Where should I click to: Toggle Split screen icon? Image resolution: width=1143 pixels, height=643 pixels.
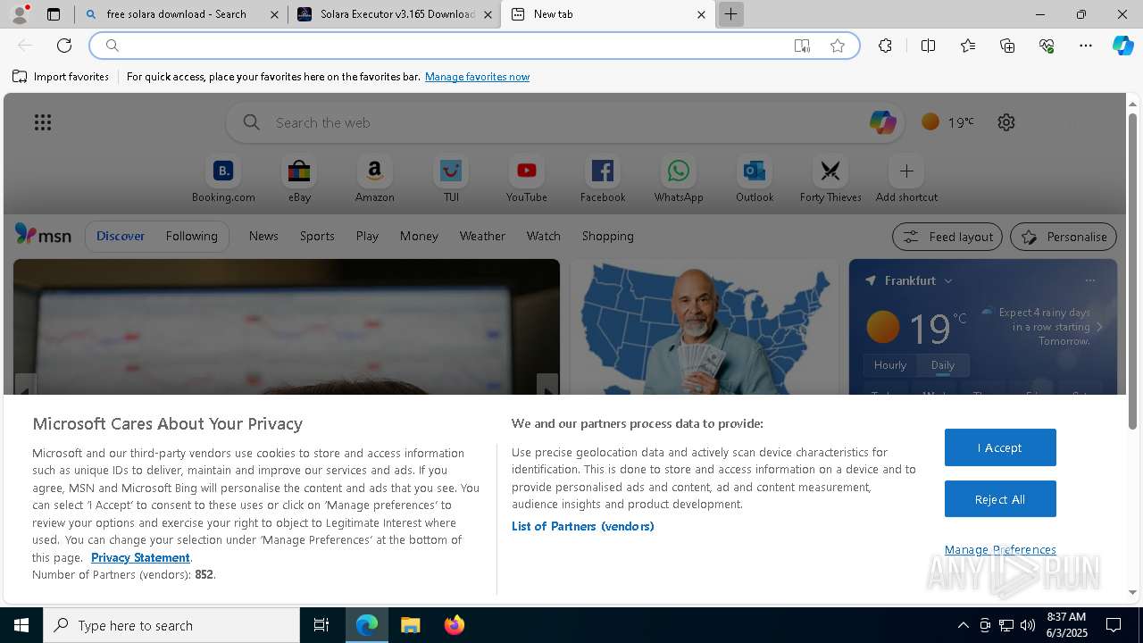pyautogui.click(x=928, y=46)
